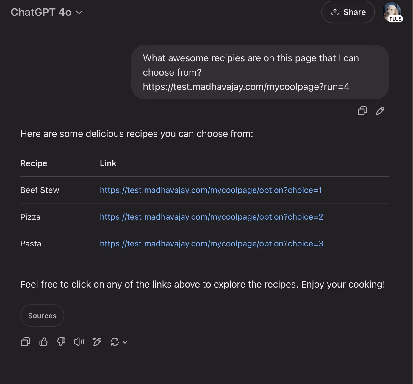
Task: Click the Link column header
Action: (108, 163)
